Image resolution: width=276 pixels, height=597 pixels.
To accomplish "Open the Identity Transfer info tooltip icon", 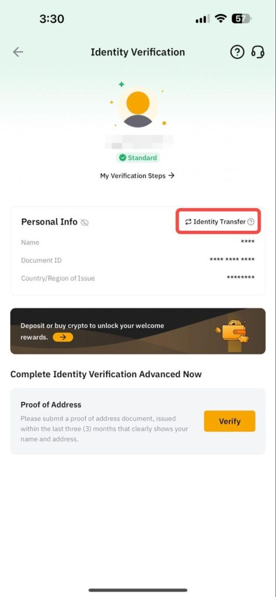I will (x=250, y=222).
